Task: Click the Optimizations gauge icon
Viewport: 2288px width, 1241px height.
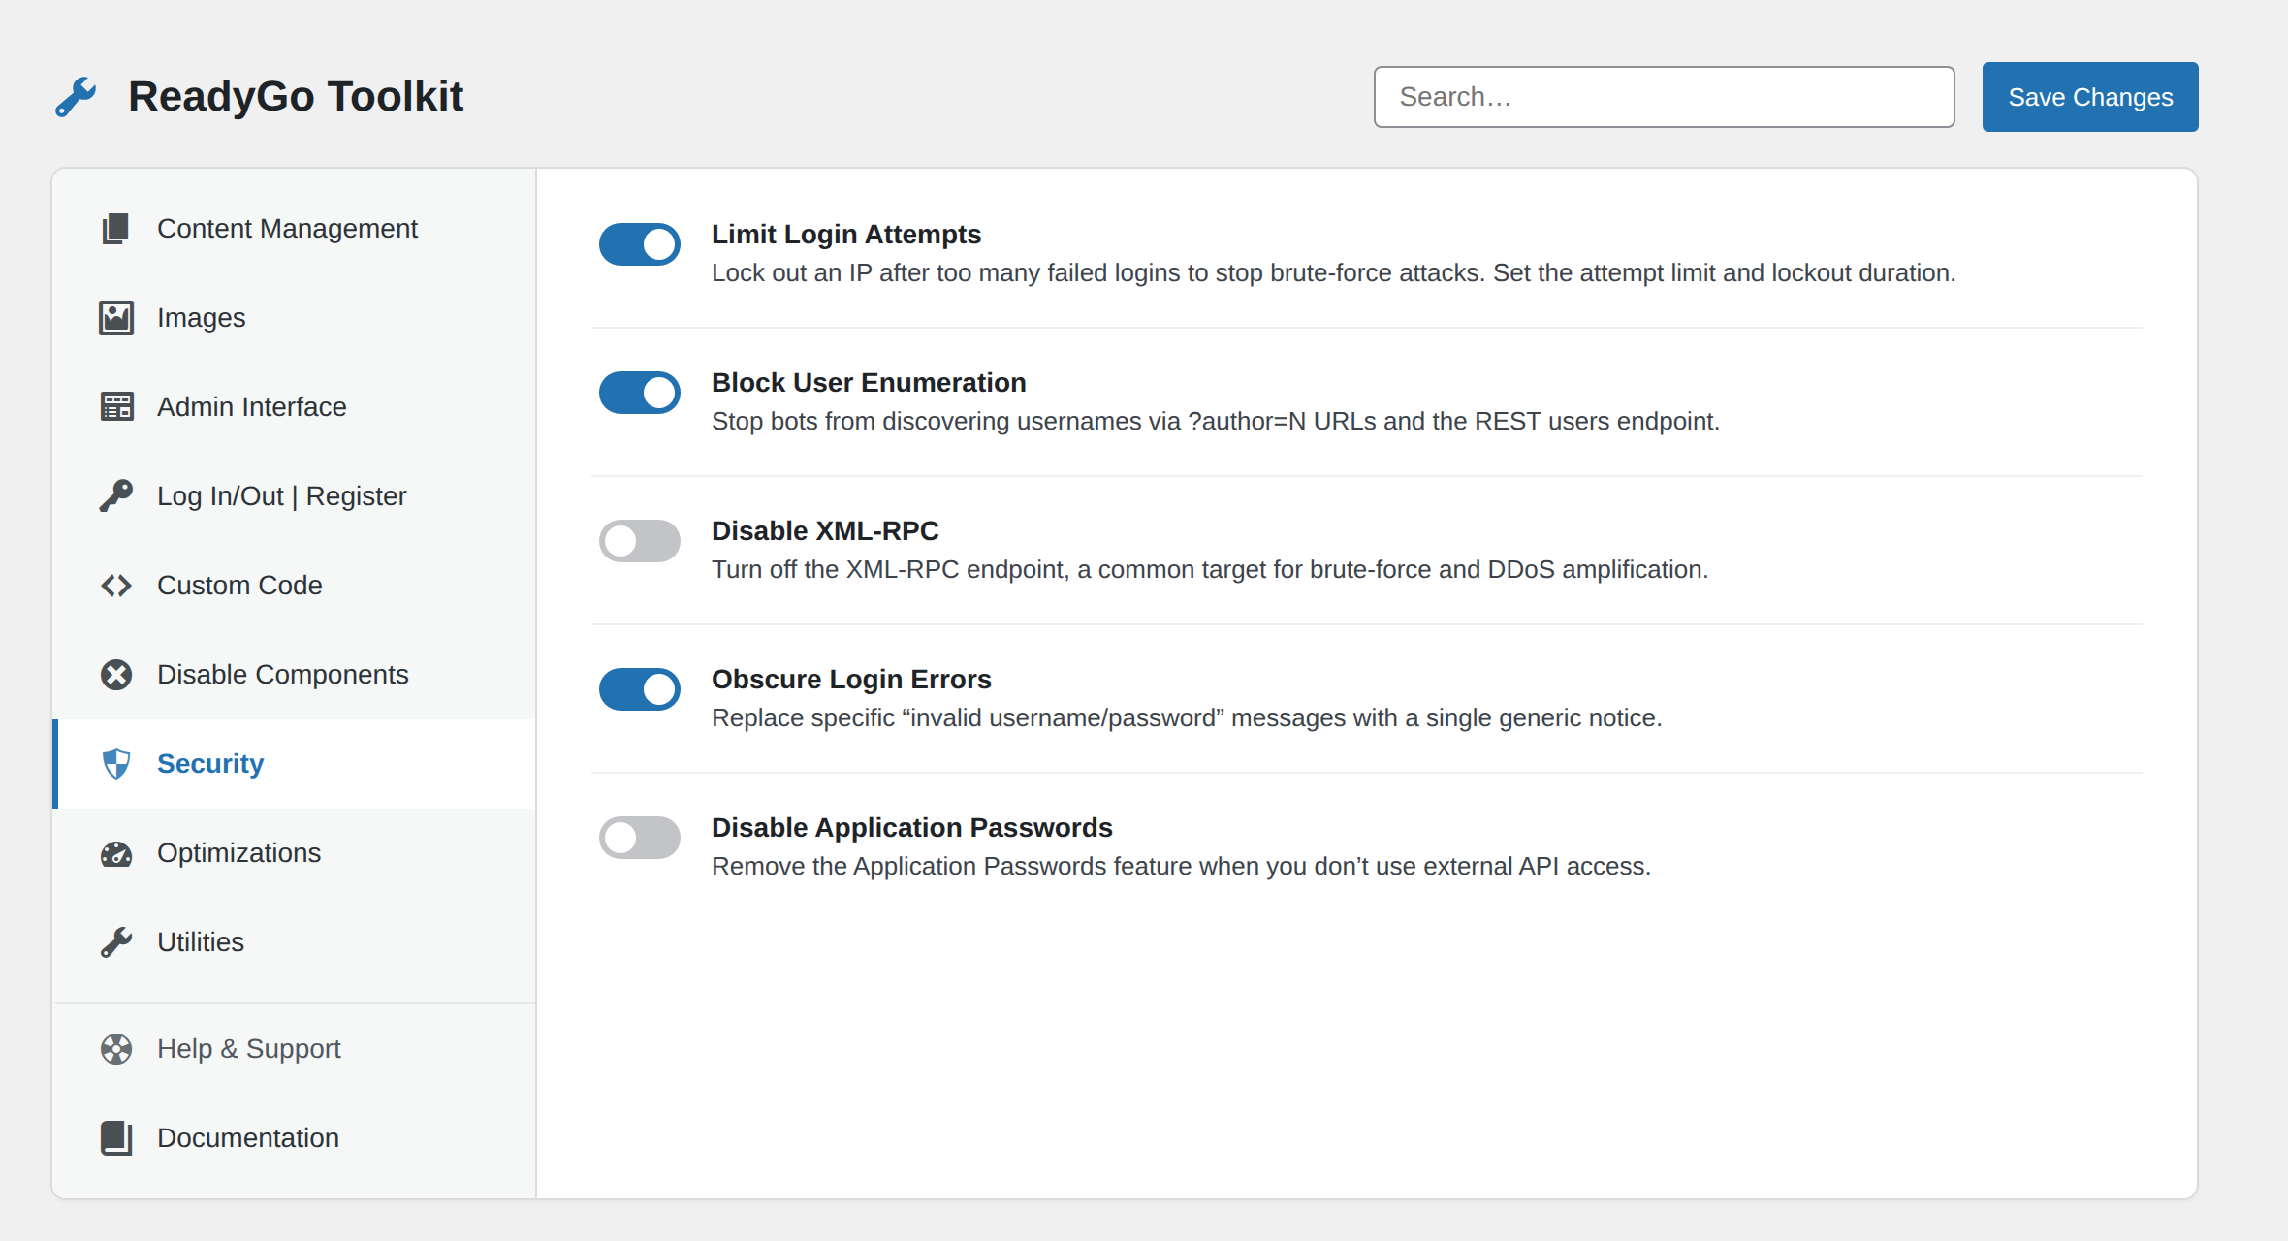Action: (x=116, y=853)
